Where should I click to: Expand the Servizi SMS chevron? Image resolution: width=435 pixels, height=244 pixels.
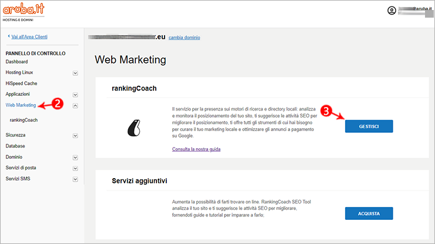click(75, 179)
